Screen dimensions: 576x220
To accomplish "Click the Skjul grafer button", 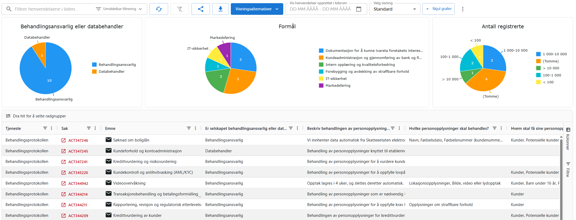I will 439,9.
